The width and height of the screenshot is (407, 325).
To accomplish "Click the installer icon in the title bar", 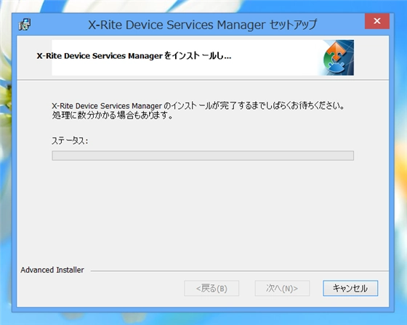I will pyautogui.click(x=25, y=25).
